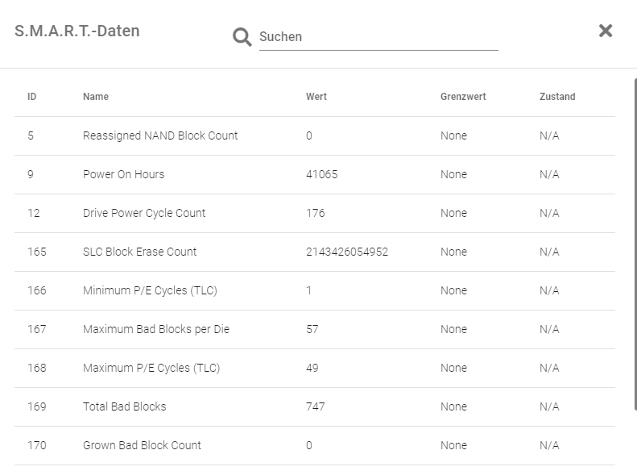
Task: Select the Grown Bad Block Count row
Action: click(x=142, y=445)
